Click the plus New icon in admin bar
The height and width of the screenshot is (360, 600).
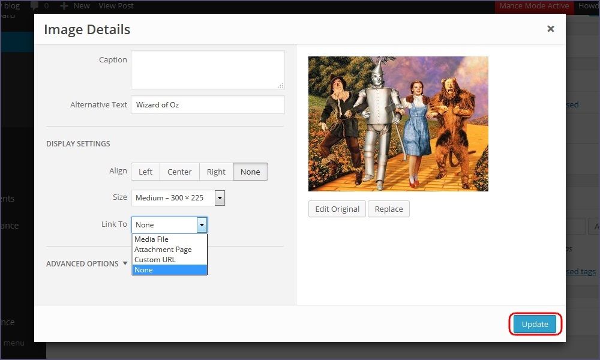tap(64, 5)
